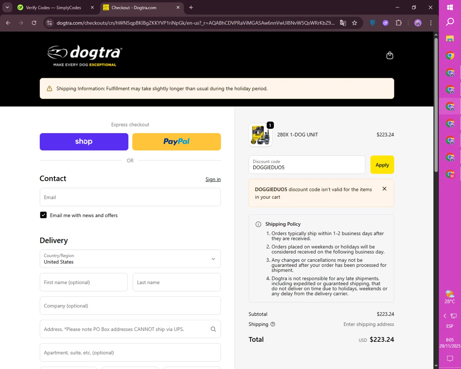
Task: Click the address search magnifier icon
Action: [x=213, y=329]
